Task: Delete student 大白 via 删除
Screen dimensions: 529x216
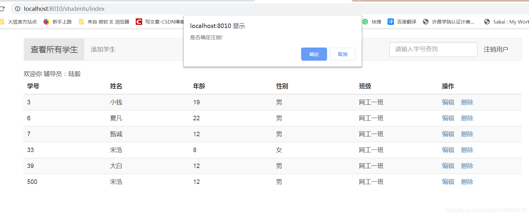Action: click(467, 166)
